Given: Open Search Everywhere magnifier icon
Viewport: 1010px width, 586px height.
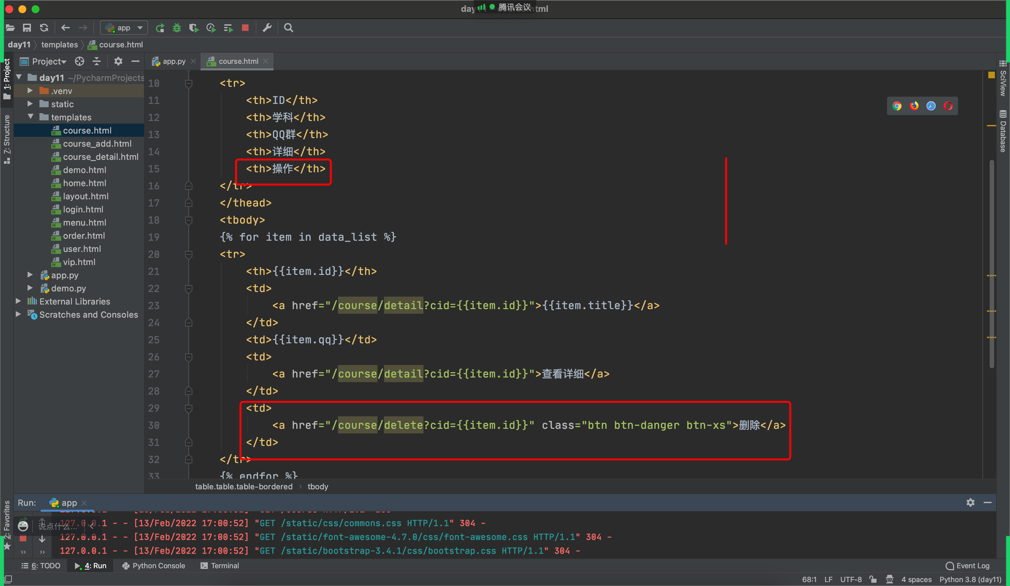Looking at the screenshot, I should pos(289,28).
